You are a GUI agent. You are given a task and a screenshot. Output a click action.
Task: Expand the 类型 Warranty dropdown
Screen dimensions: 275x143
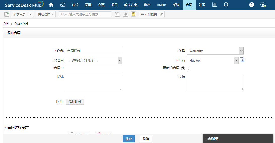tap(241, 51)
